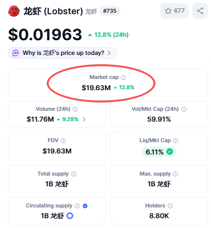Open 'Why is 龙虾's price up today?'
The image size is (211, 228).
(x=62, y=53)
